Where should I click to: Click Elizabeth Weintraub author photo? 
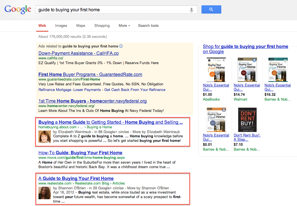(x=45, y=137)
